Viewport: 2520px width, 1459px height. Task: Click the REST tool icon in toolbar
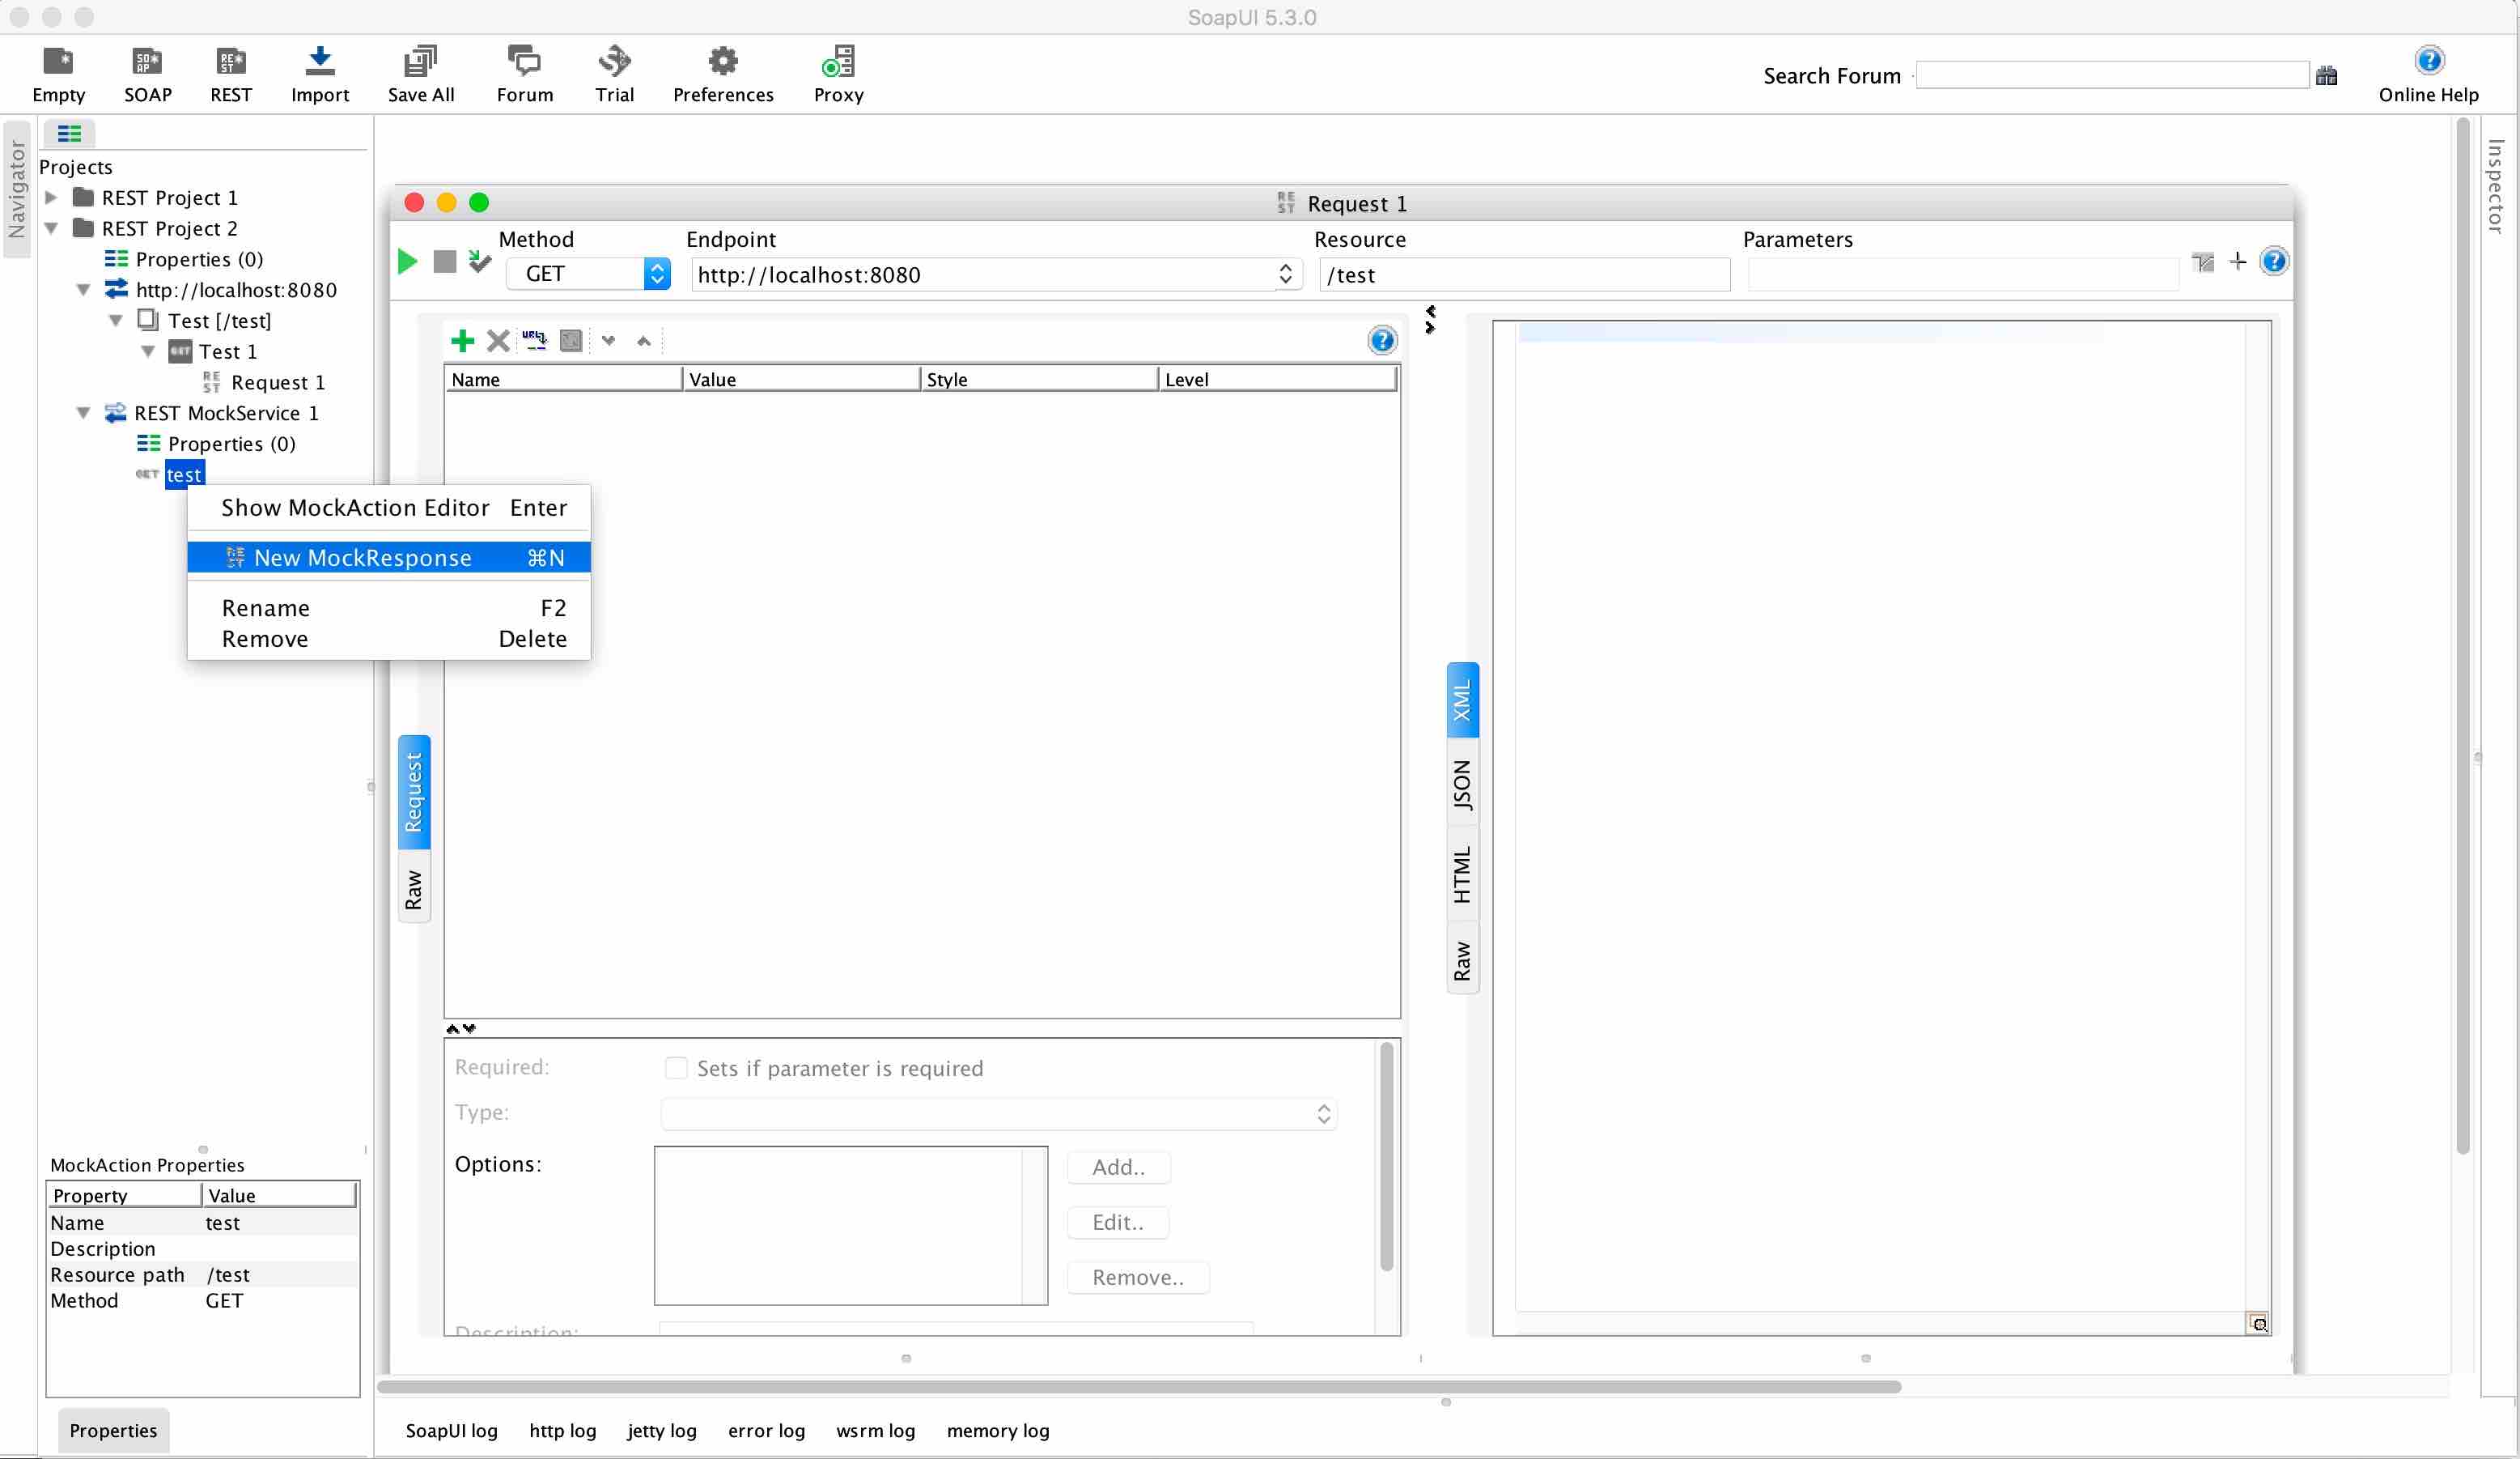231,74
